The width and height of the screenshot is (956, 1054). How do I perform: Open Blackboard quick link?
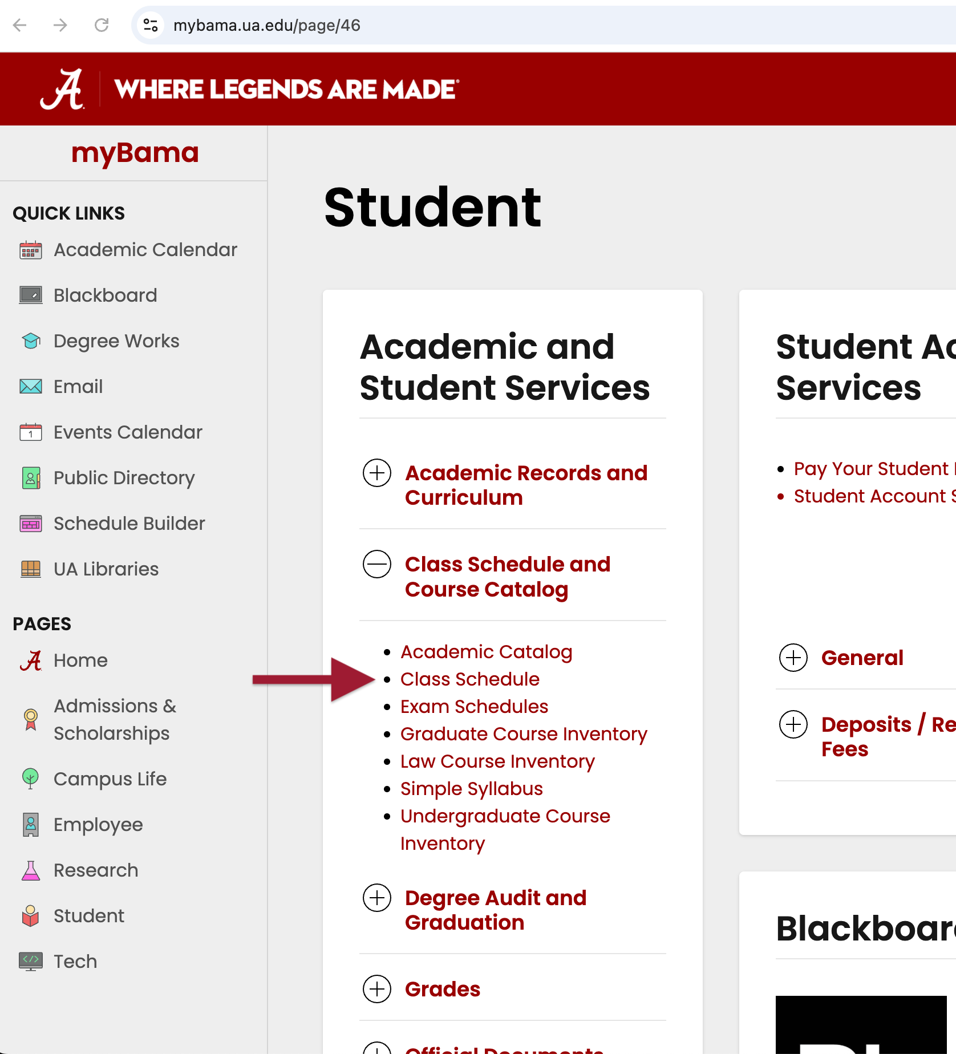pyautogui.click(x=106, y=295)
